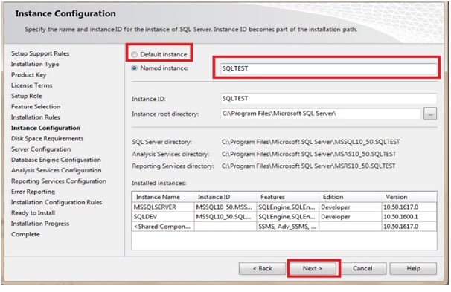This screenshot has height=292, width=451.
Task: Select the Shared Components row
Action: tap(284, 227)
